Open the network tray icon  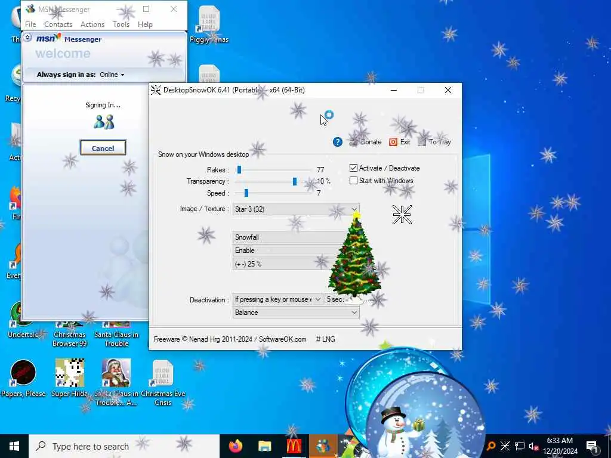(x=520, y=446)
